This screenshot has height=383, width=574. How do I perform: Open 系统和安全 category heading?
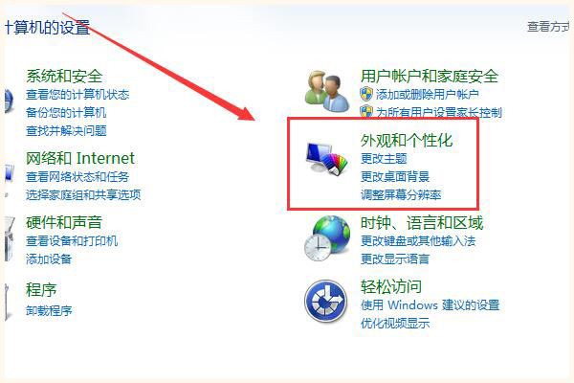(x=64, y=77)
